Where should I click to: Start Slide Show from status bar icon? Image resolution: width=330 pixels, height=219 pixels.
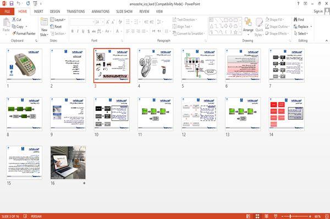(x=276, y=216)
